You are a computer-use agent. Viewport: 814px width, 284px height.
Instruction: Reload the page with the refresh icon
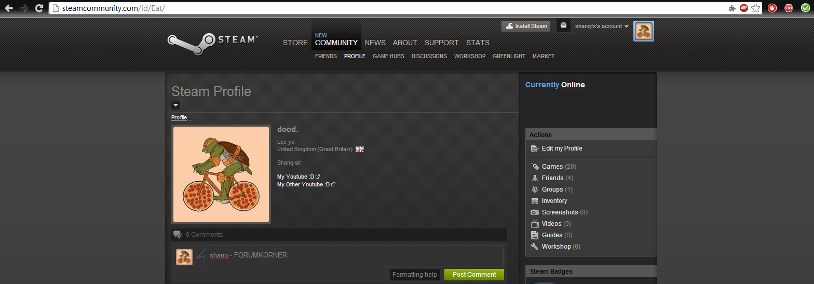[39, 8]
